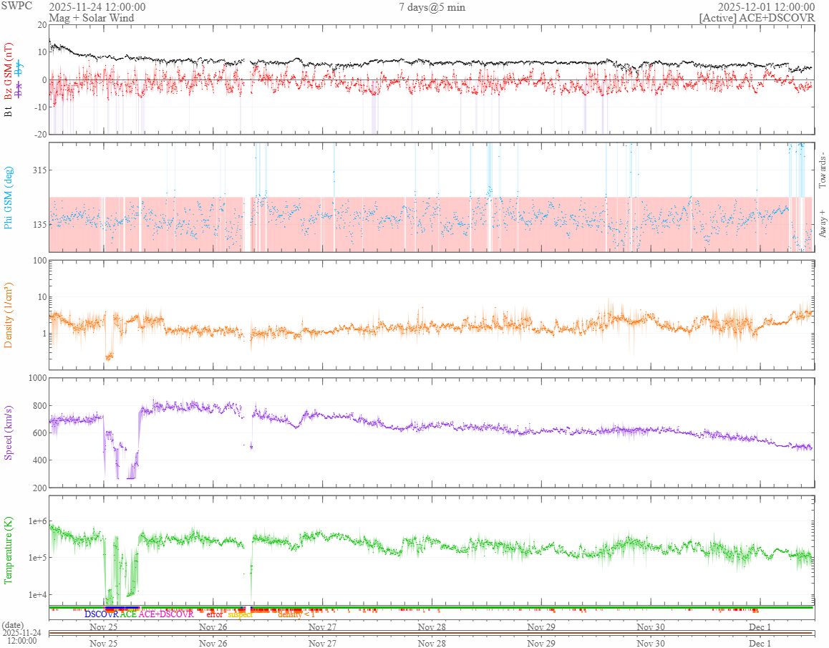Click the start time 2025-11-24 12:00:00 header
Viewport: 829px width, 648px height.
[x=97, y=7]
